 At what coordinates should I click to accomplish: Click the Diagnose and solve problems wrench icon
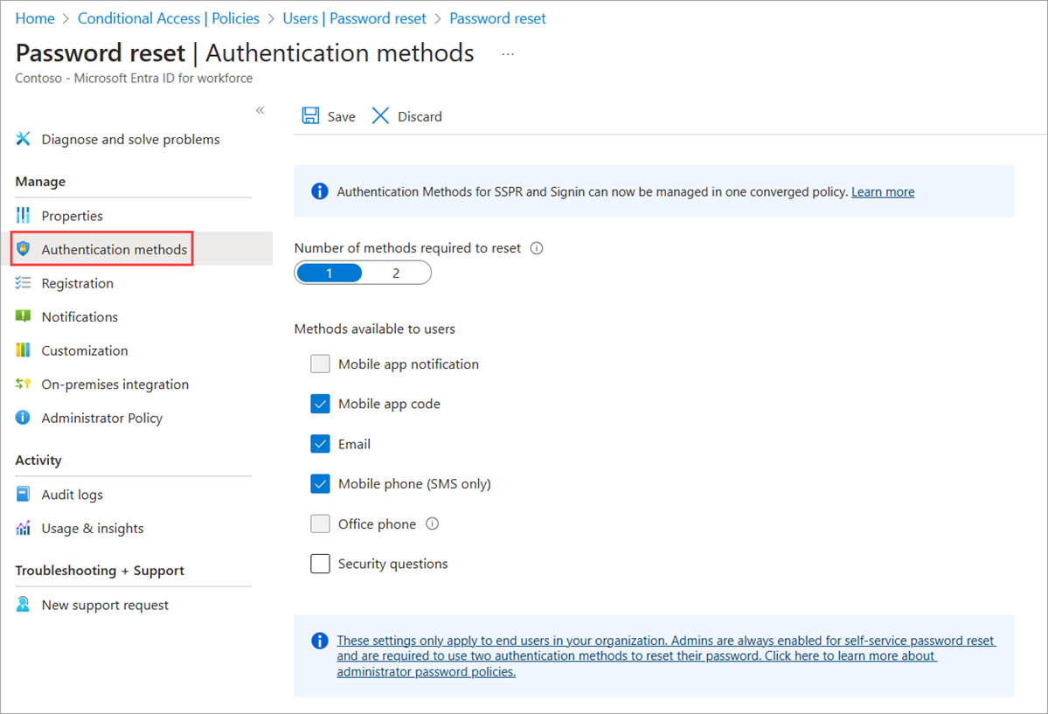pos(24,140)
